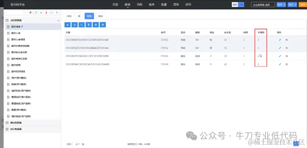The width and height of the screenshot is (307, 148).
Task: Click the sidebar search input field
Action: click(16, 13)
